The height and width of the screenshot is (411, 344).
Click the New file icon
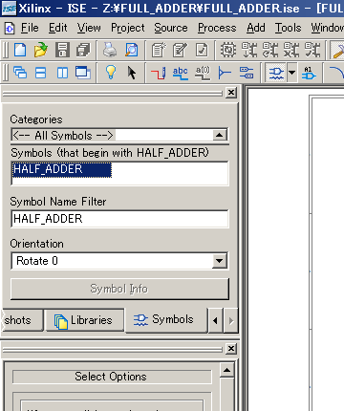point(20,50)
